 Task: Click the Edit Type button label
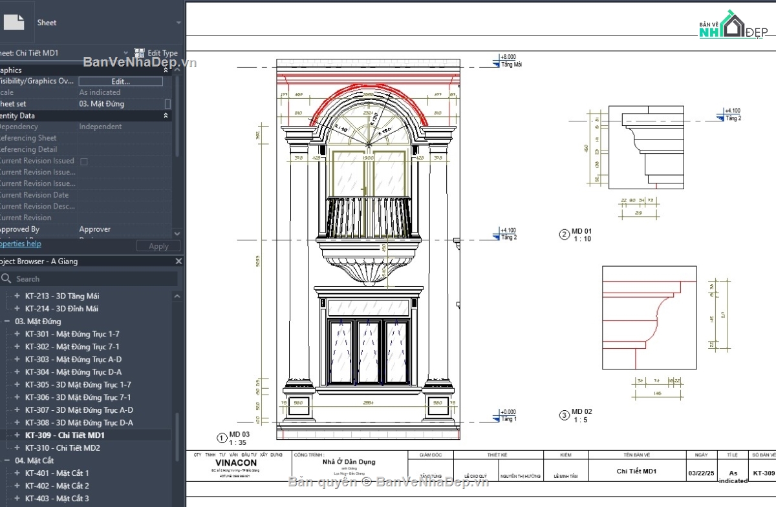click(162, 54)
